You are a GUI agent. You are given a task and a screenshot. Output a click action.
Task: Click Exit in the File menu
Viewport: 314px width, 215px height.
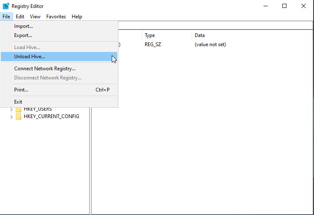pos(59,101)
